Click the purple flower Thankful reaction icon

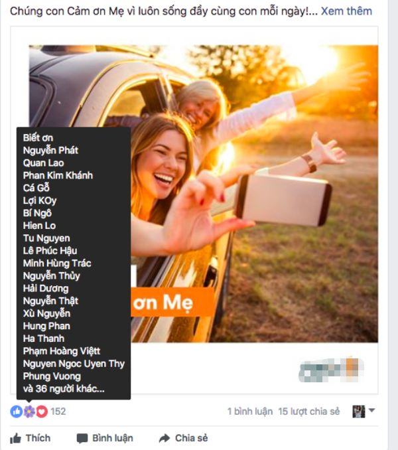point(29,412)
